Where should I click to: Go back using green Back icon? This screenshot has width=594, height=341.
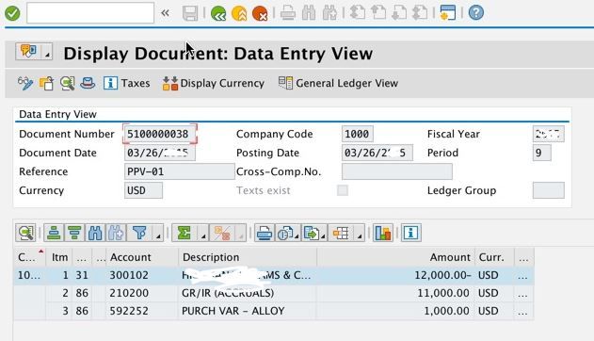[218, 13]
